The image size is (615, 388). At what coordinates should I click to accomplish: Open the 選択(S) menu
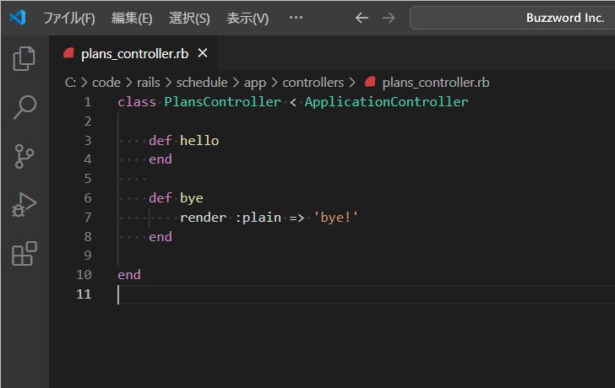[189, 18]
